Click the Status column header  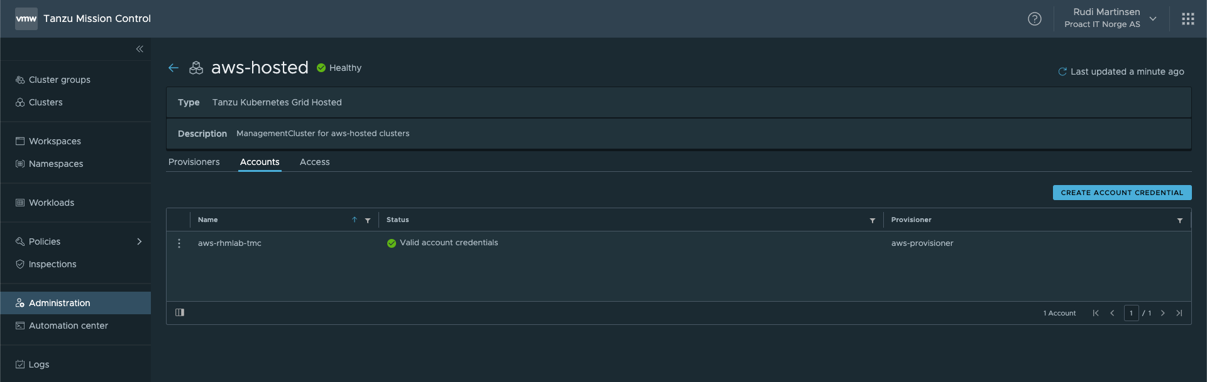398,220
